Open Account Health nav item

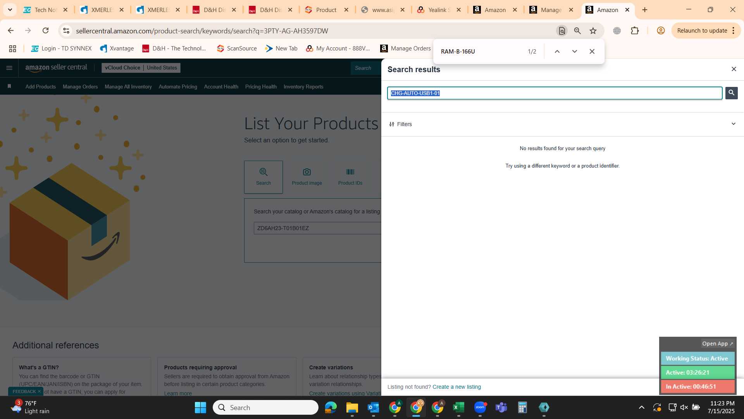221,87
